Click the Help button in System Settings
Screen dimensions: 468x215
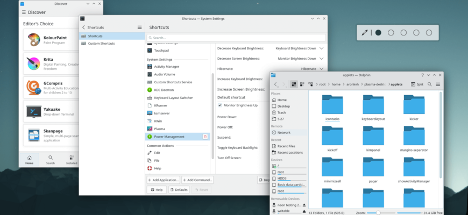[x=157, y=190]
